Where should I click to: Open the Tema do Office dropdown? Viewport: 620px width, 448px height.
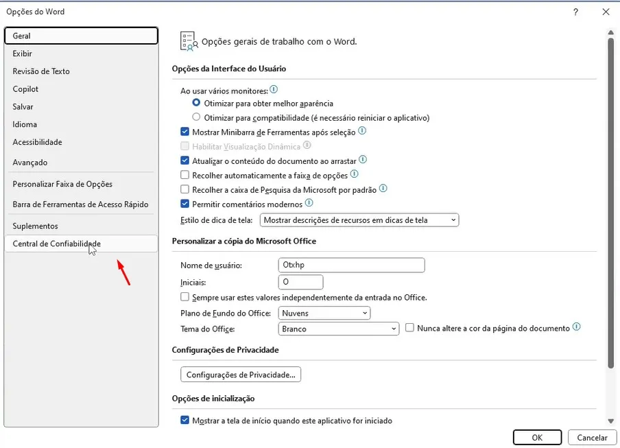point(339,329)
